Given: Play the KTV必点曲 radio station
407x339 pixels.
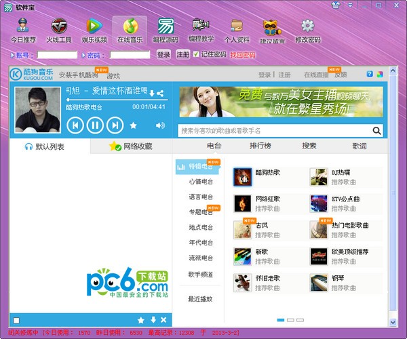Looking at the screenshot, I should click(319, 203).
